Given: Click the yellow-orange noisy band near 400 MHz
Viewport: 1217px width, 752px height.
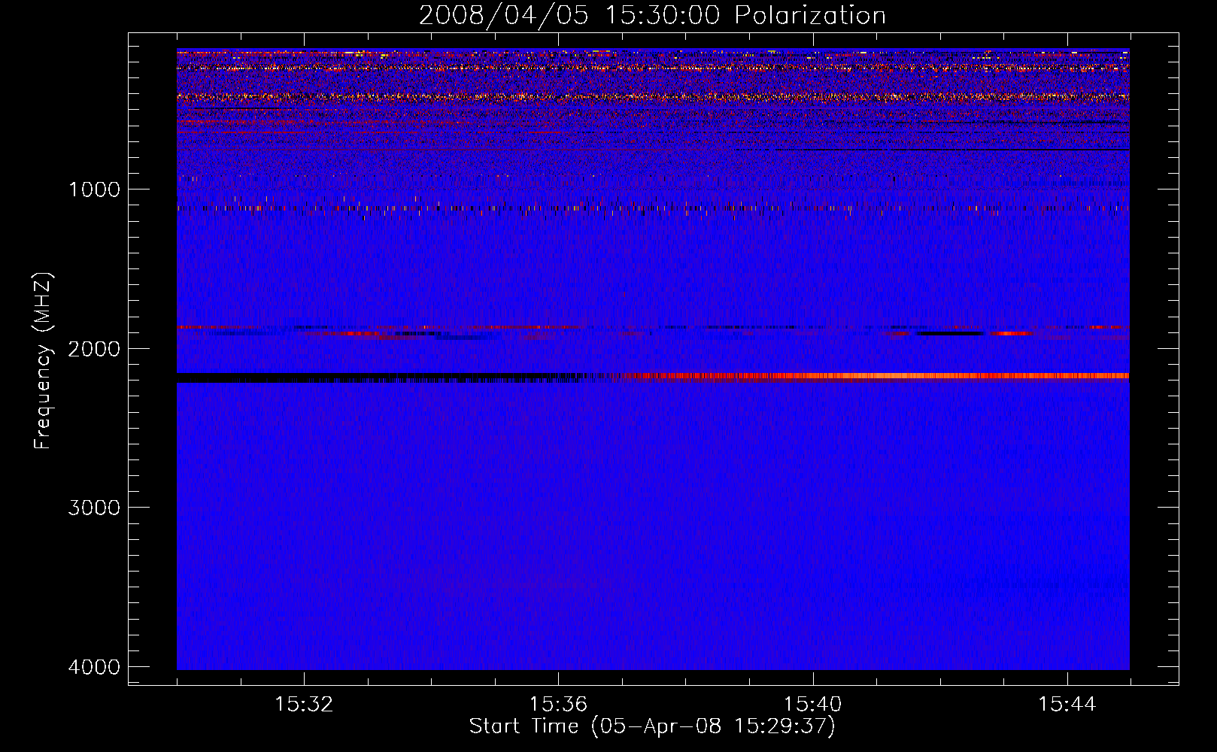Looking at the screenshot, I should click(x=651, y=97).
